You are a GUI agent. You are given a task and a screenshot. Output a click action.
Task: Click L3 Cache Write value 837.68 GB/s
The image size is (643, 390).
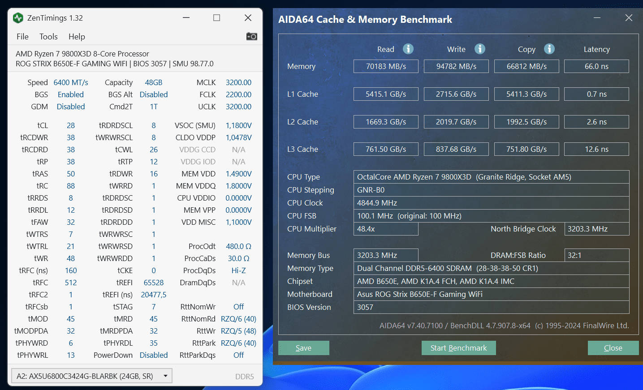pos(456,149)
